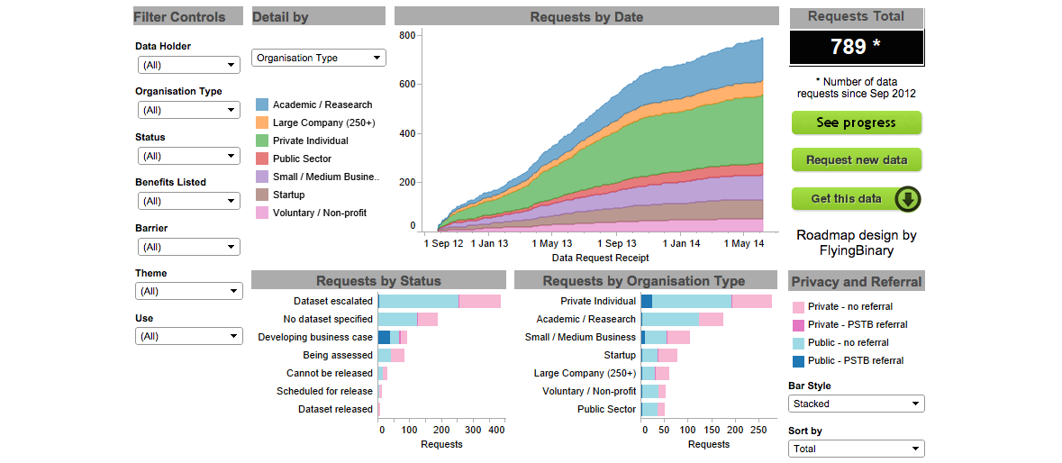Click the '1 Sep 13' date axis tick label
The height and width of the screenshot is (463, 1062).
(615, 243)
